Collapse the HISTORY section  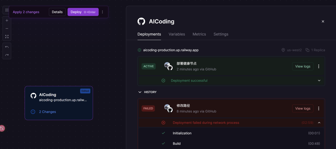[x=140, y=92]
